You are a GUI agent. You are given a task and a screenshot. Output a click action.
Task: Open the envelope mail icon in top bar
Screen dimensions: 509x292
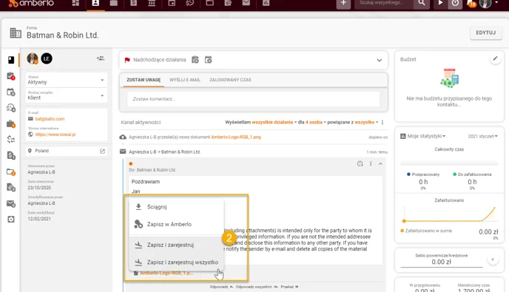(x=246, y=3)
